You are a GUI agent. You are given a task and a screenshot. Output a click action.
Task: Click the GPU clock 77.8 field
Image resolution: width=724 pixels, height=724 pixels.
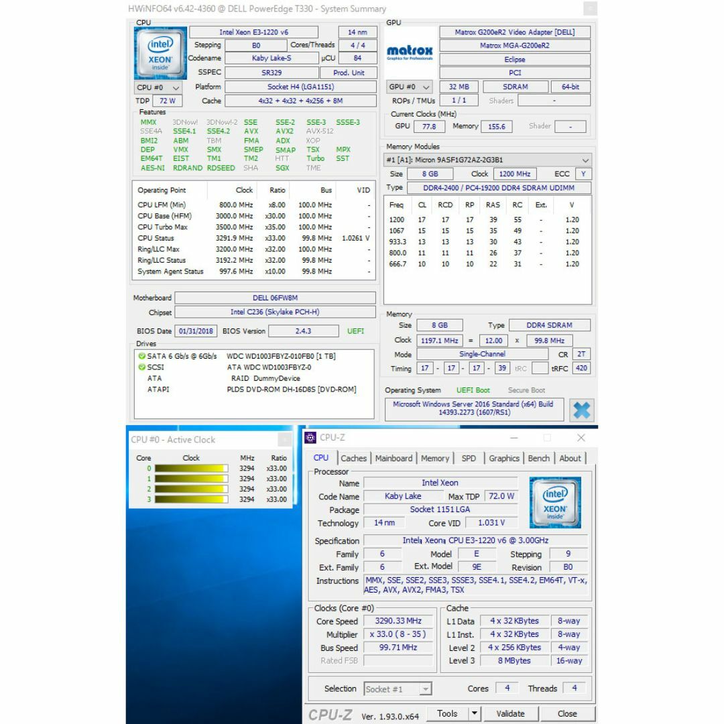click(x=429, y=127)
